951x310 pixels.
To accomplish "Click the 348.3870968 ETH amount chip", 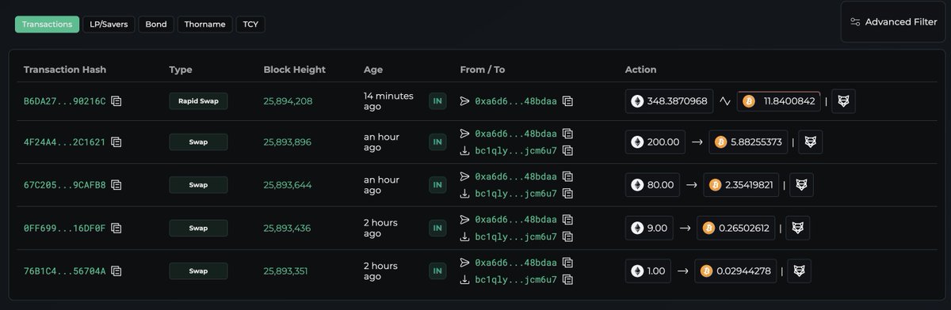I will 669,101.
